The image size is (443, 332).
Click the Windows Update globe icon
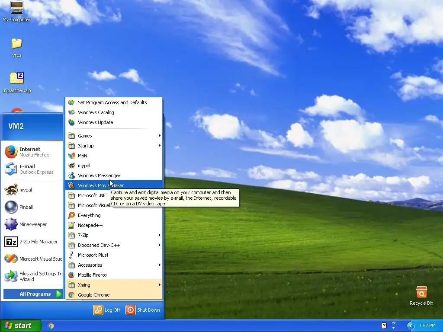point(71,122)
